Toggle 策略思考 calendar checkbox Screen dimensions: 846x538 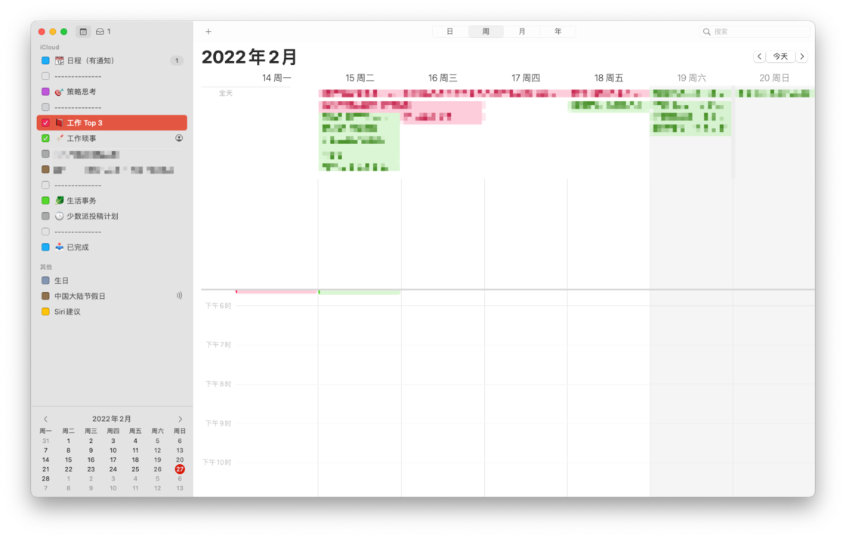pos(45,92)
